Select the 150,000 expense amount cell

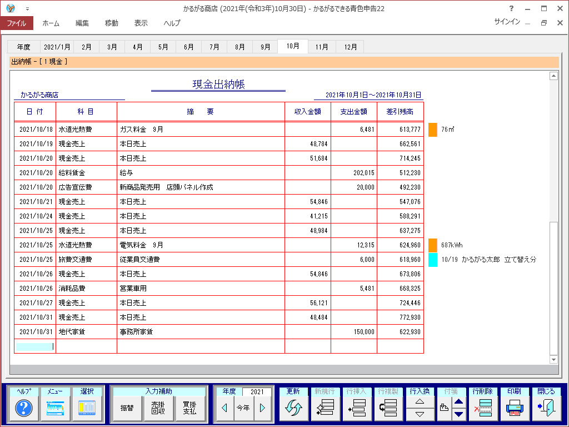point(354,332)
